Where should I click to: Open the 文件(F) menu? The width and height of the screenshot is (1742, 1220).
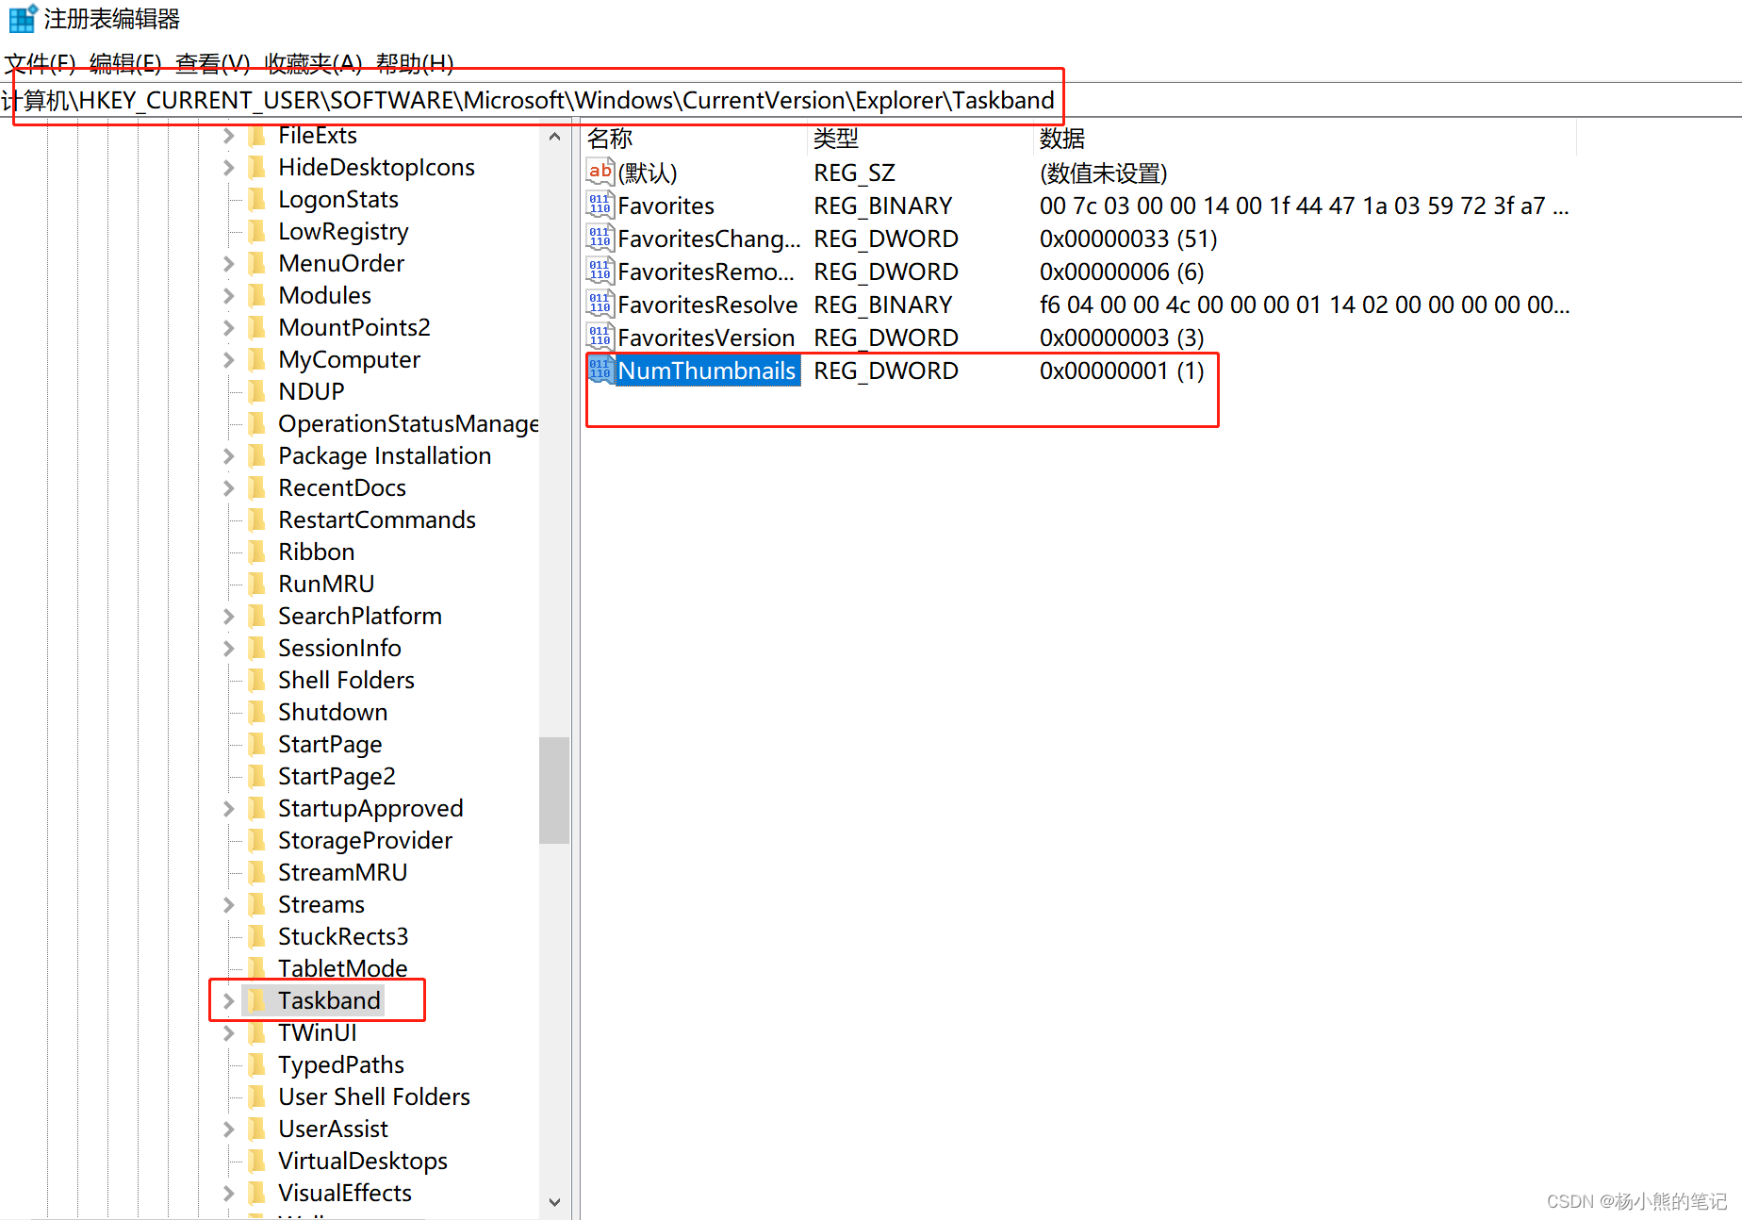[x=40, y=63]
